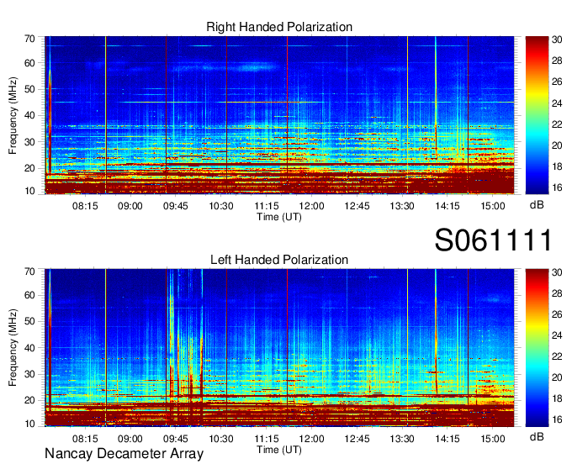Click the "12:00" tick of the Left Handed plot
This screenshot has width=572, height=464.
tap(311, 439)
